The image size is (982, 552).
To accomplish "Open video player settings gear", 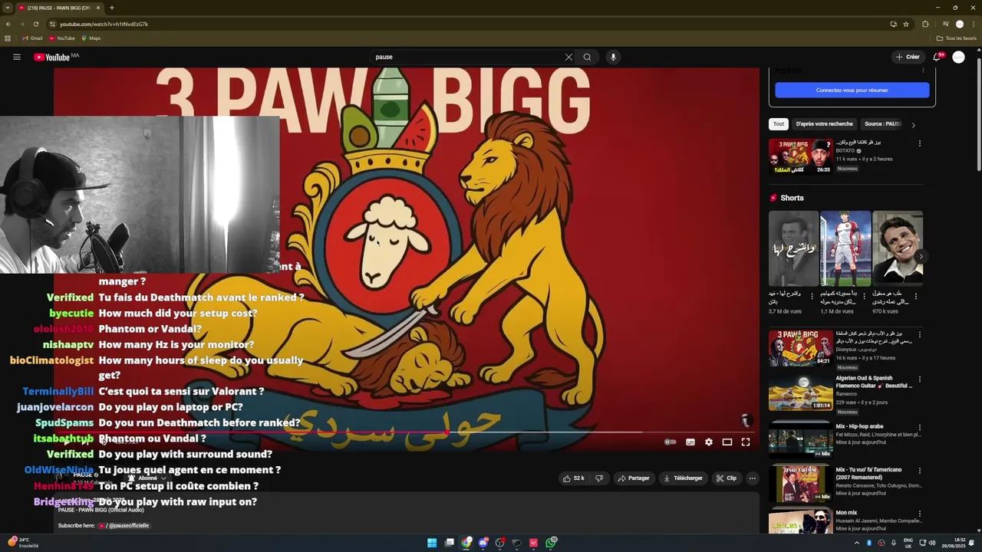I will pyautogui.click(x=708, y=442).
